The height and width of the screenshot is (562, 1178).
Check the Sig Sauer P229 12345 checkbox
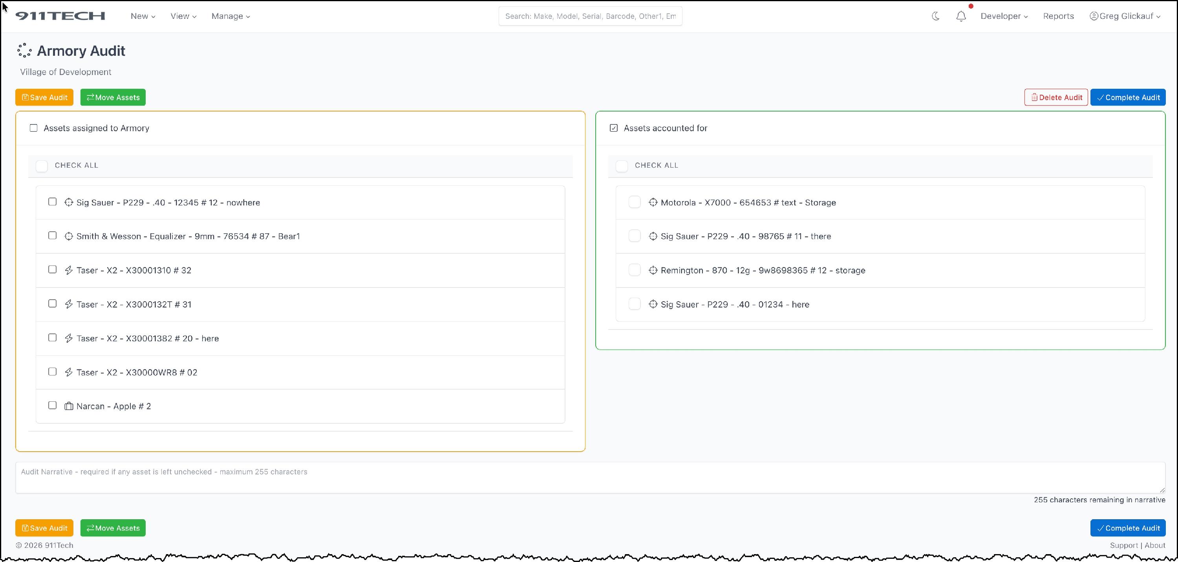[x=53, y=201]
